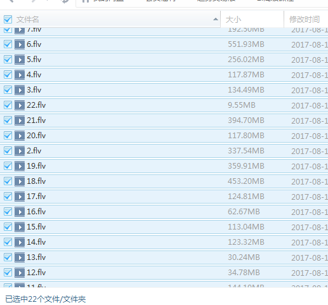Click the 18.flv file row size 453.20MB
This screenshot has width=328, height=305.
click(246, 181)
